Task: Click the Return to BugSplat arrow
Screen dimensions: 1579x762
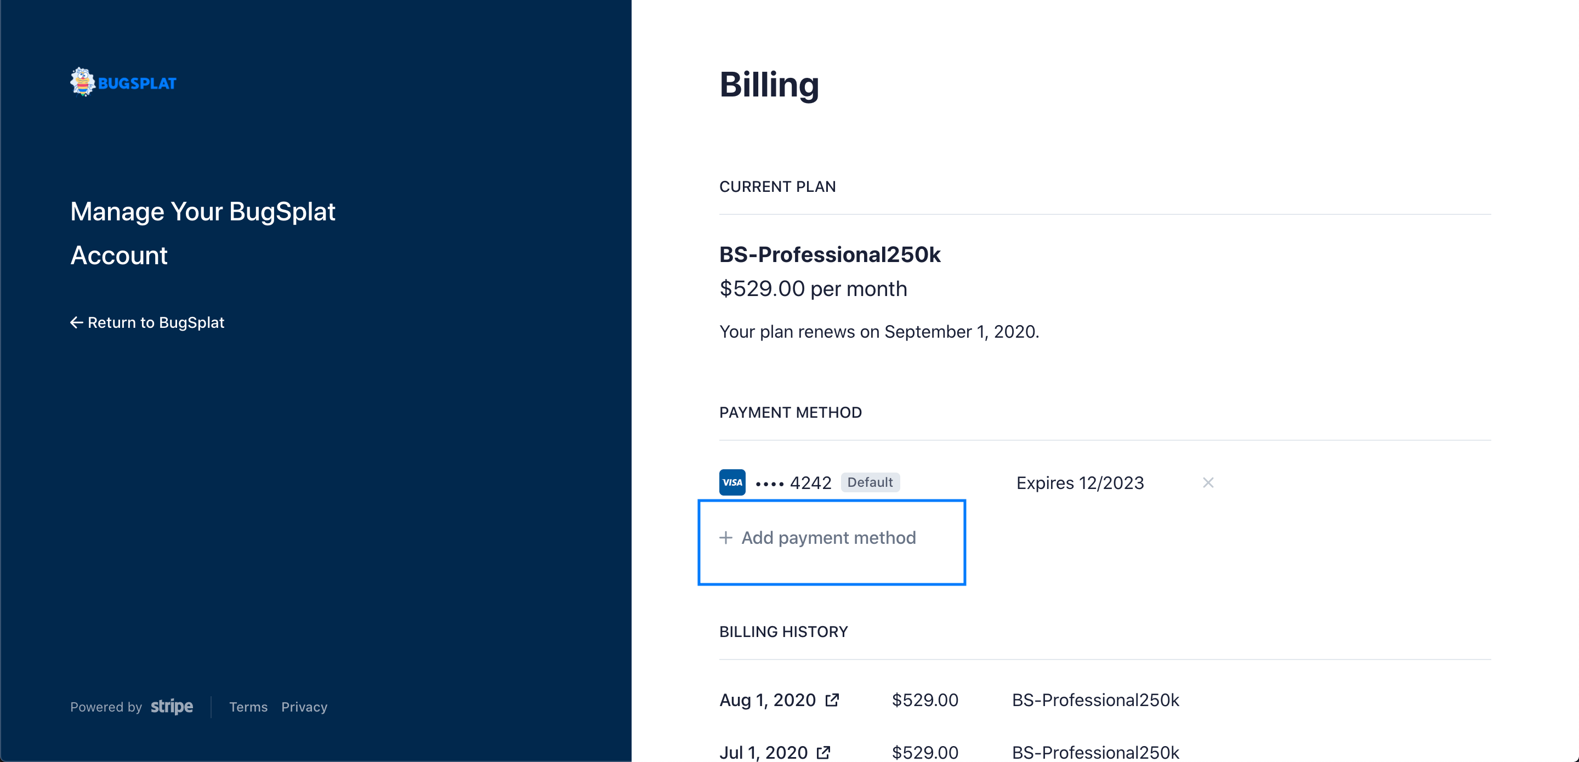Action: (x=77, y=322)
